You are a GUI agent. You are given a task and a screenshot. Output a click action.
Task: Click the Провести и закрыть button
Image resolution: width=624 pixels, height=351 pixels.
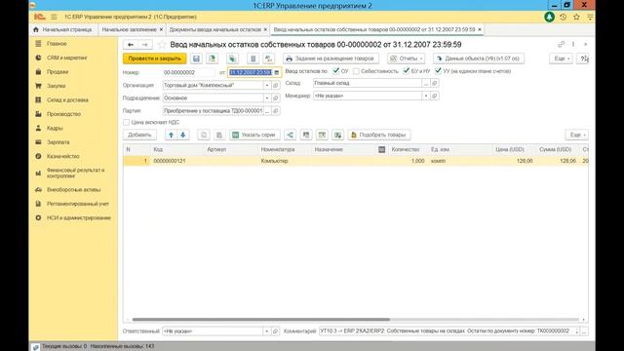coord(154,58)
